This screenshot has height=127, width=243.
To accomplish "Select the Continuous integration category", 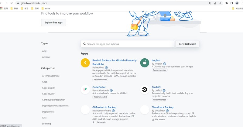I will pyautogui.click(x=54, y=100).
